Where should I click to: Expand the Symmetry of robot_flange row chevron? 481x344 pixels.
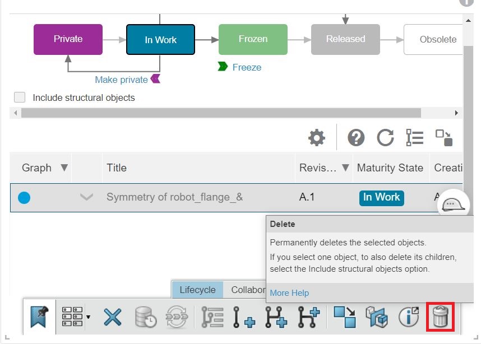click(x=86, y=197)
